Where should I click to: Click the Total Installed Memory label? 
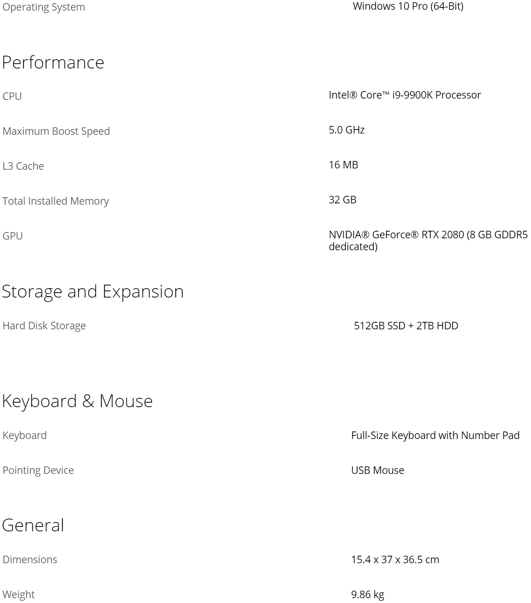point(56,201)
